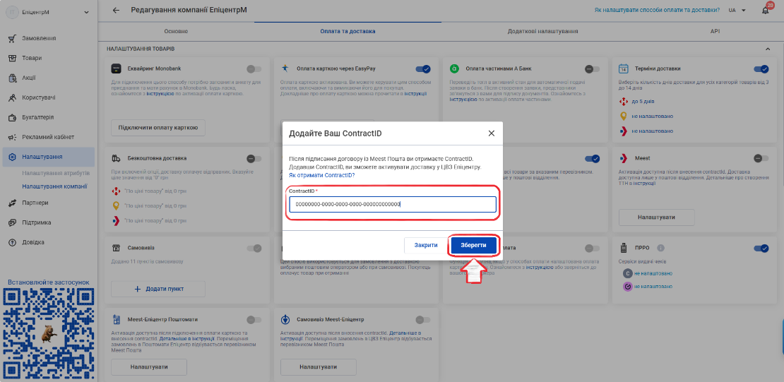Click the back arrow next to Редагування компанії
784x382 pixels.
pos(116,10)
